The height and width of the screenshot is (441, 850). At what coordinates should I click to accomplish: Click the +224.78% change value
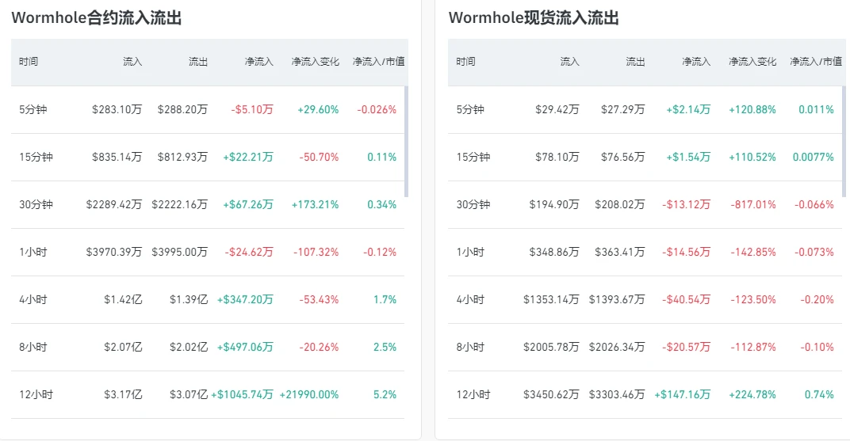click(752, 395)
